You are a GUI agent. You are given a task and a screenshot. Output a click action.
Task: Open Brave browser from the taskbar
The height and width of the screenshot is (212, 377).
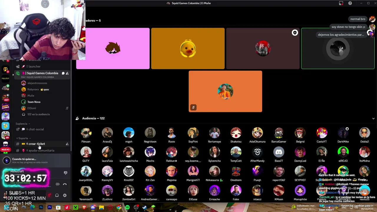point(84,208)
